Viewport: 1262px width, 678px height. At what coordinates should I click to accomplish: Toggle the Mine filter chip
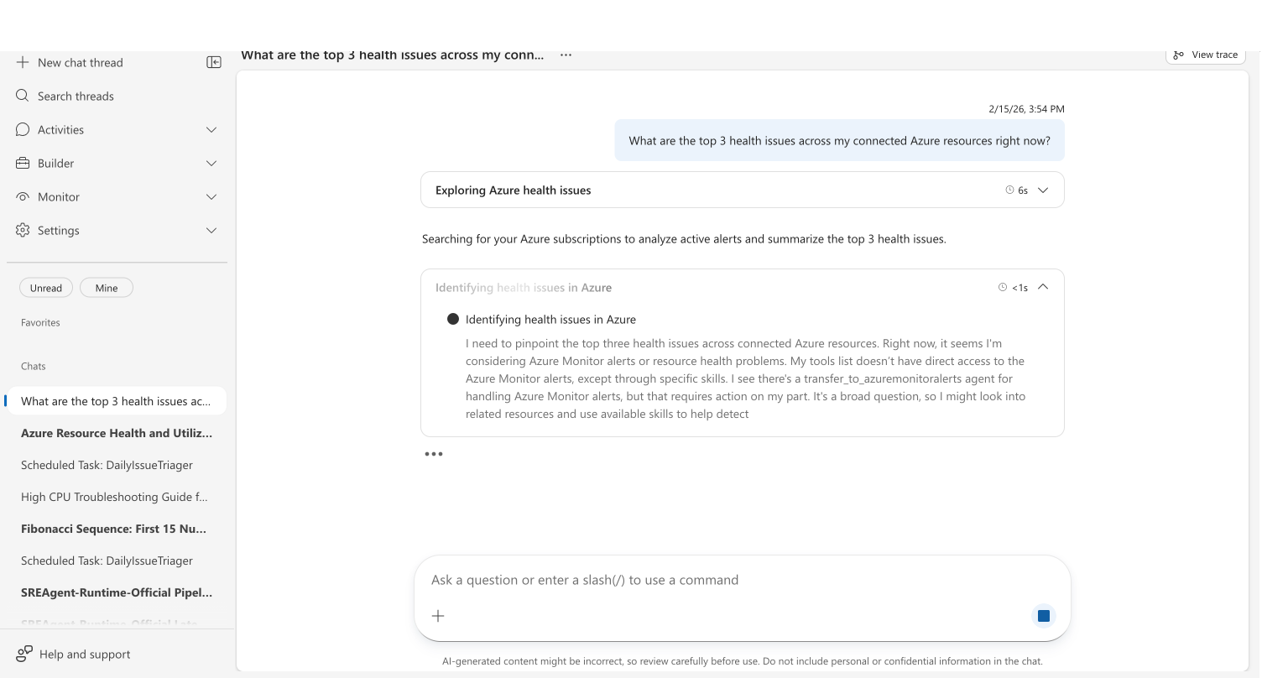[107, 288]
